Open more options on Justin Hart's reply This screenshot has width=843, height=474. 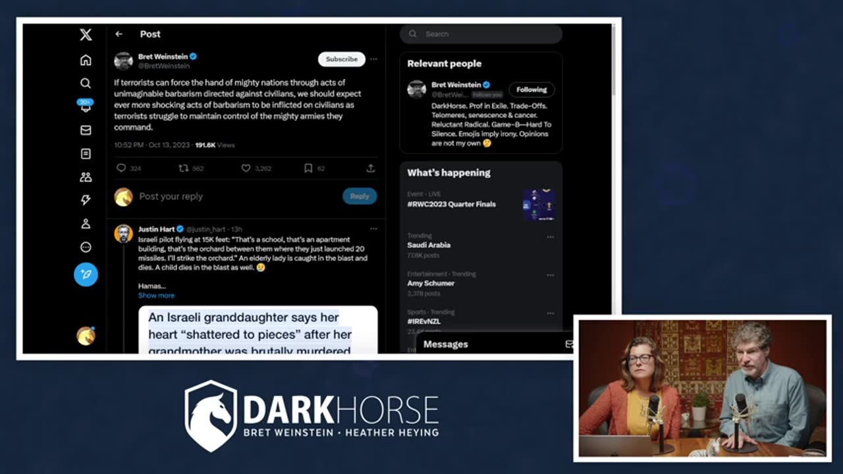373,229
